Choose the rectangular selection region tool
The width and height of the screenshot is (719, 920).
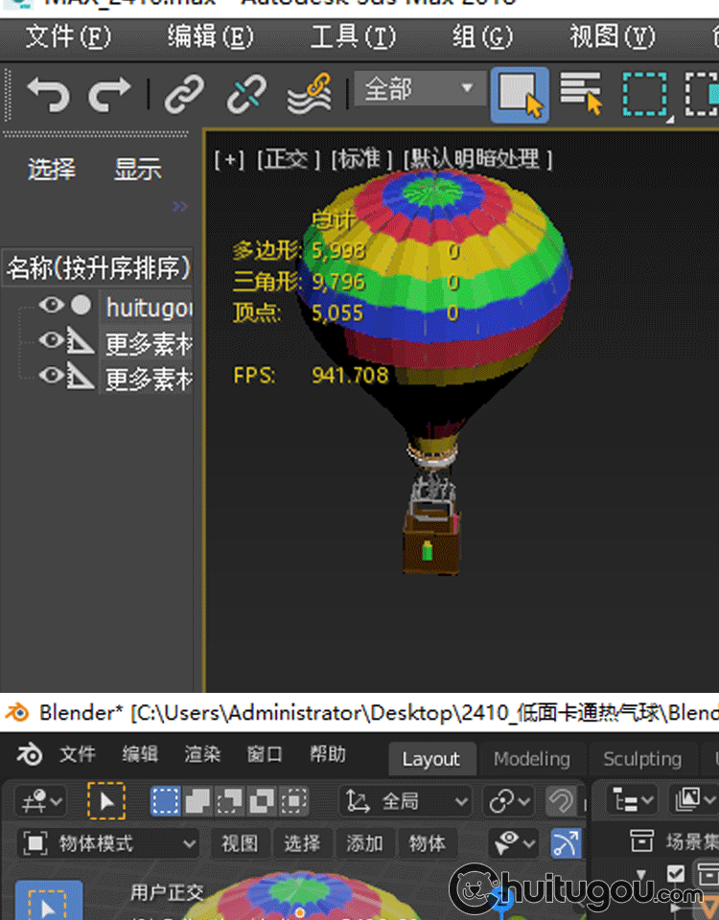[x=644, y=94]
